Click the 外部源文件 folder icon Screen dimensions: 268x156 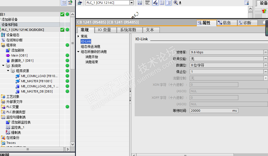click(3, 102)
